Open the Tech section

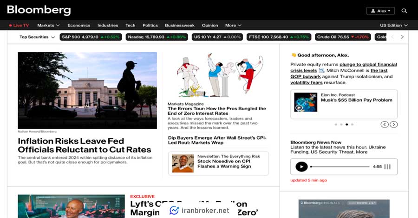[131, 25]
